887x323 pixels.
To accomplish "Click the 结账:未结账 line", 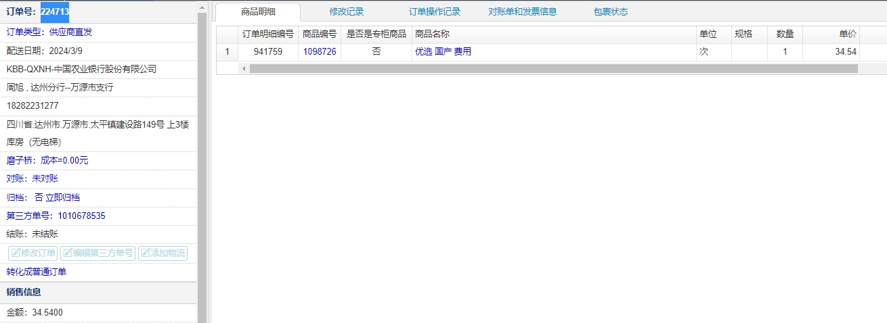I will [x=33, y=234].
